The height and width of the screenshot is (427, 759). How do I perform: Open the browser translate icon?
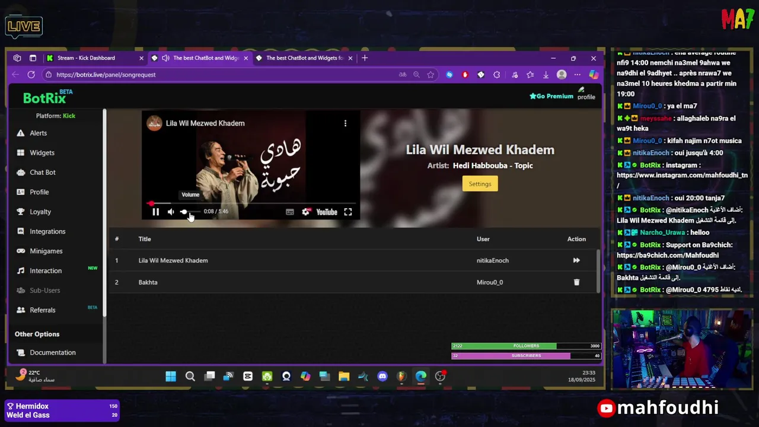click(403, 75)
